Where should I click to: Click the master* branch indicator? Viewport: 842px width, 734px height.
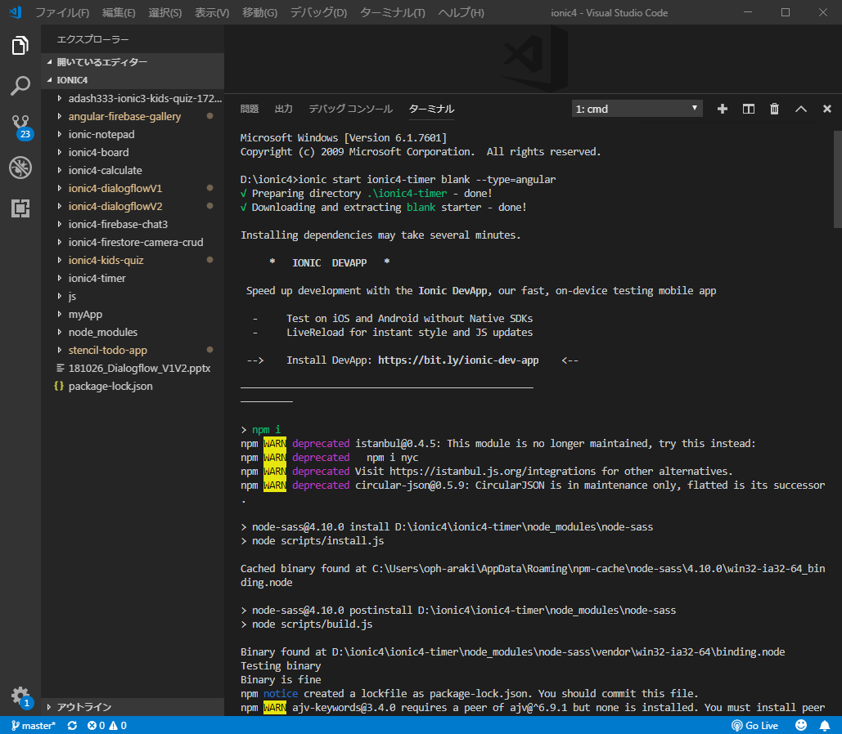33,726
